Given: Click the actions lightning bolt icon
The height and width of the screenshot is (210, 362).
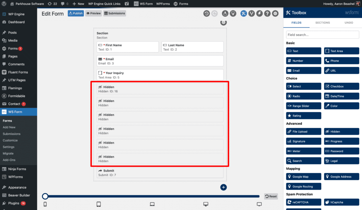Looking at the screenshot, I should point(260,13).
